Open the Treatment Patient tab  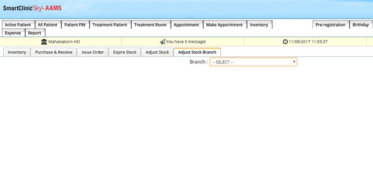(x=110, y=25)
